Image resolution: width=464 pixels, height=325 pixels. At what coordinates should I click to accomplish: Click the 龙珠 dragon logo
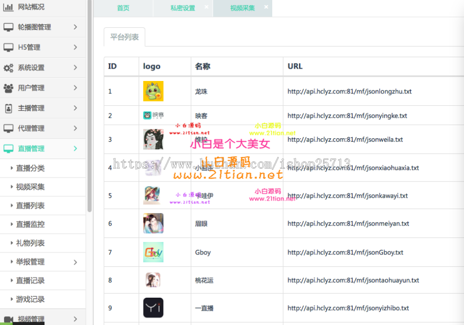point(153,91)
